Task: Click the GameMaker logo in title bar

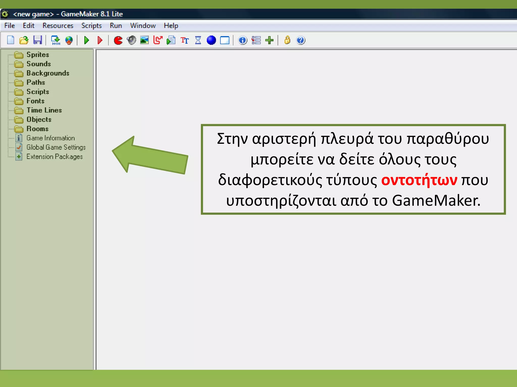Action: point(5,14)
